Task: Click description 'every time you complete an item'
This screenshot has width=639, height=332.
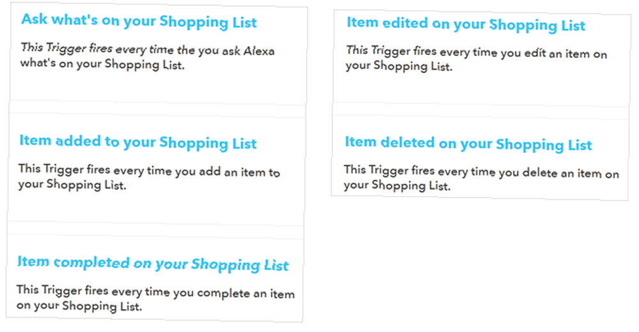Action: point(155,298)
